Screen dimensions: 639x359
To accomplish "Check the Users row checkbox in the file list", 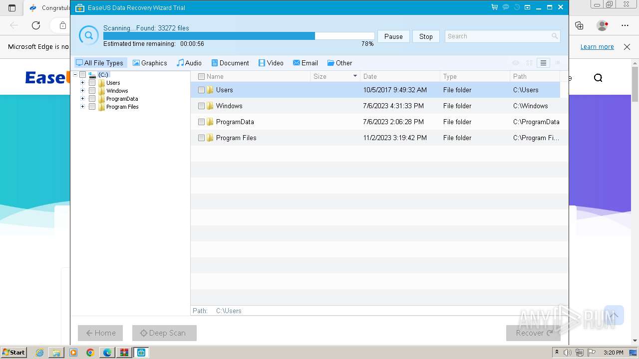I will click(201, 90).
